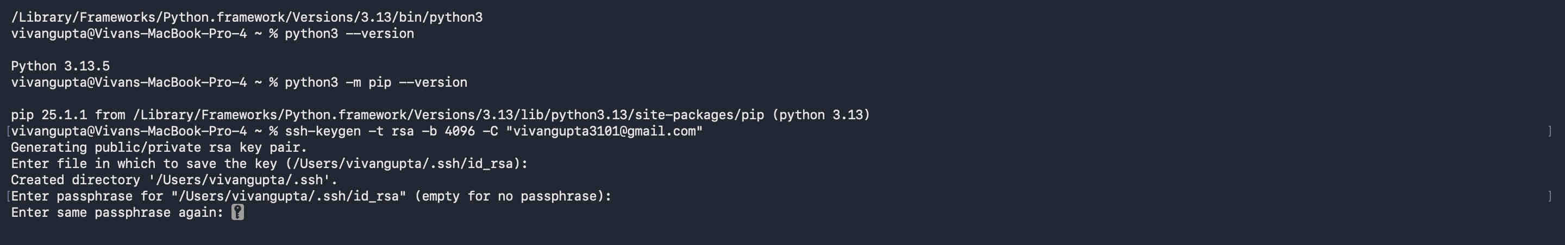Click the "pip 25.1.1" version text

coord(48,115)
